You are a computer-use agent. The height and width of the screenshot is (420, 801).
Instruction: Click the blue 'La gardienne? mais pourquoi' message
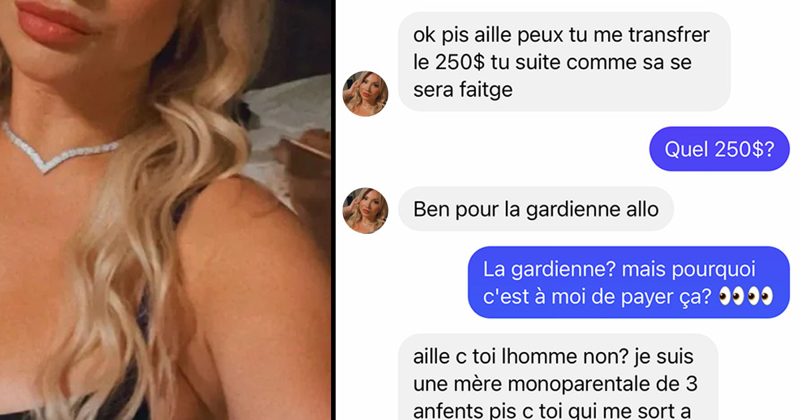(628, 283)
